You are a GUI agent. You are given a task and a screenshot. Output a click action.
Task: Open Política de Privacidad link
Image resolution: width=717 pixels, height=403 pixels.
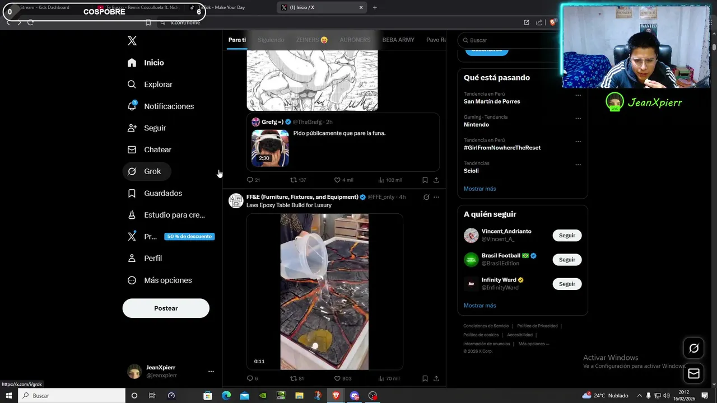click(x=537, y=326)
